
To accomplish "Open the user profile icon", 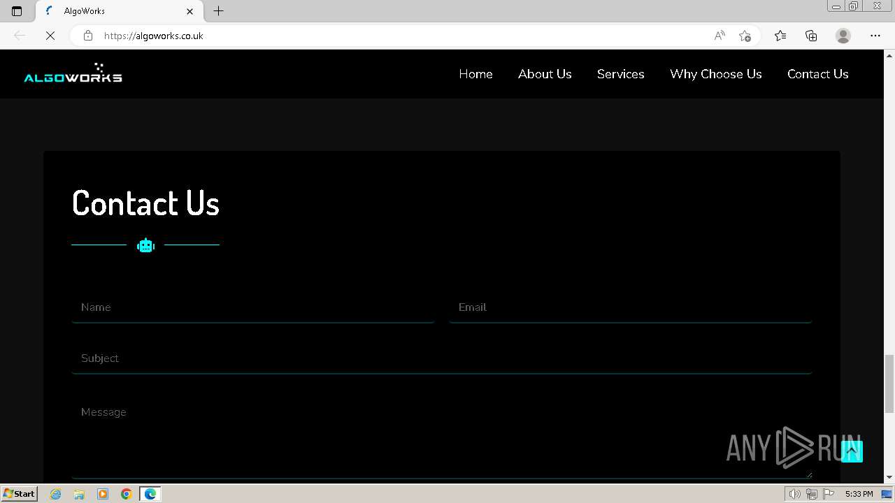I will 843,36.
